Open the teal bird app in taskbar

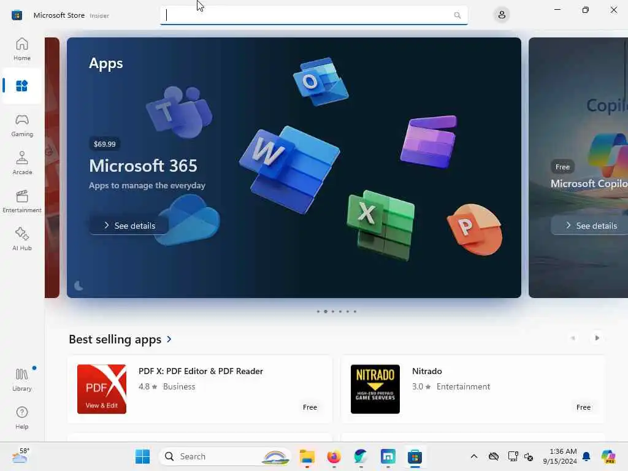tap(361, 456)
